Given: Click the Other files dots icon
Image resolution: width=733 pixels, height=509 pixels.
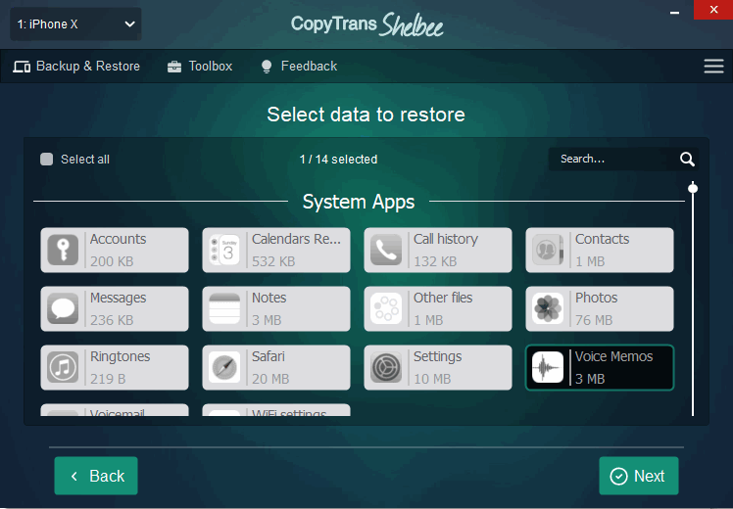Looking at the screenshot, I should (386, 308).
